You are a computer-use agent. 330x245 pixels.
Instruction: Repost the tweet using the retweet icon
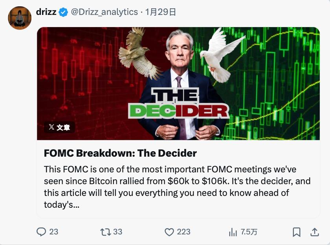105,232
